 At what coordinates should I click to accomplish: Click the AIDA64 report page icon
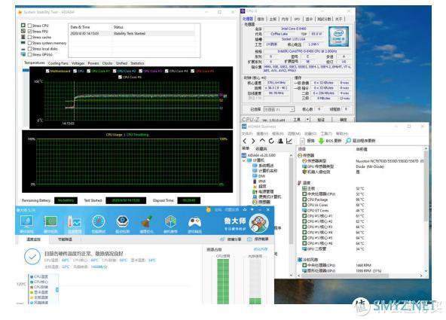tap(302, 141)
